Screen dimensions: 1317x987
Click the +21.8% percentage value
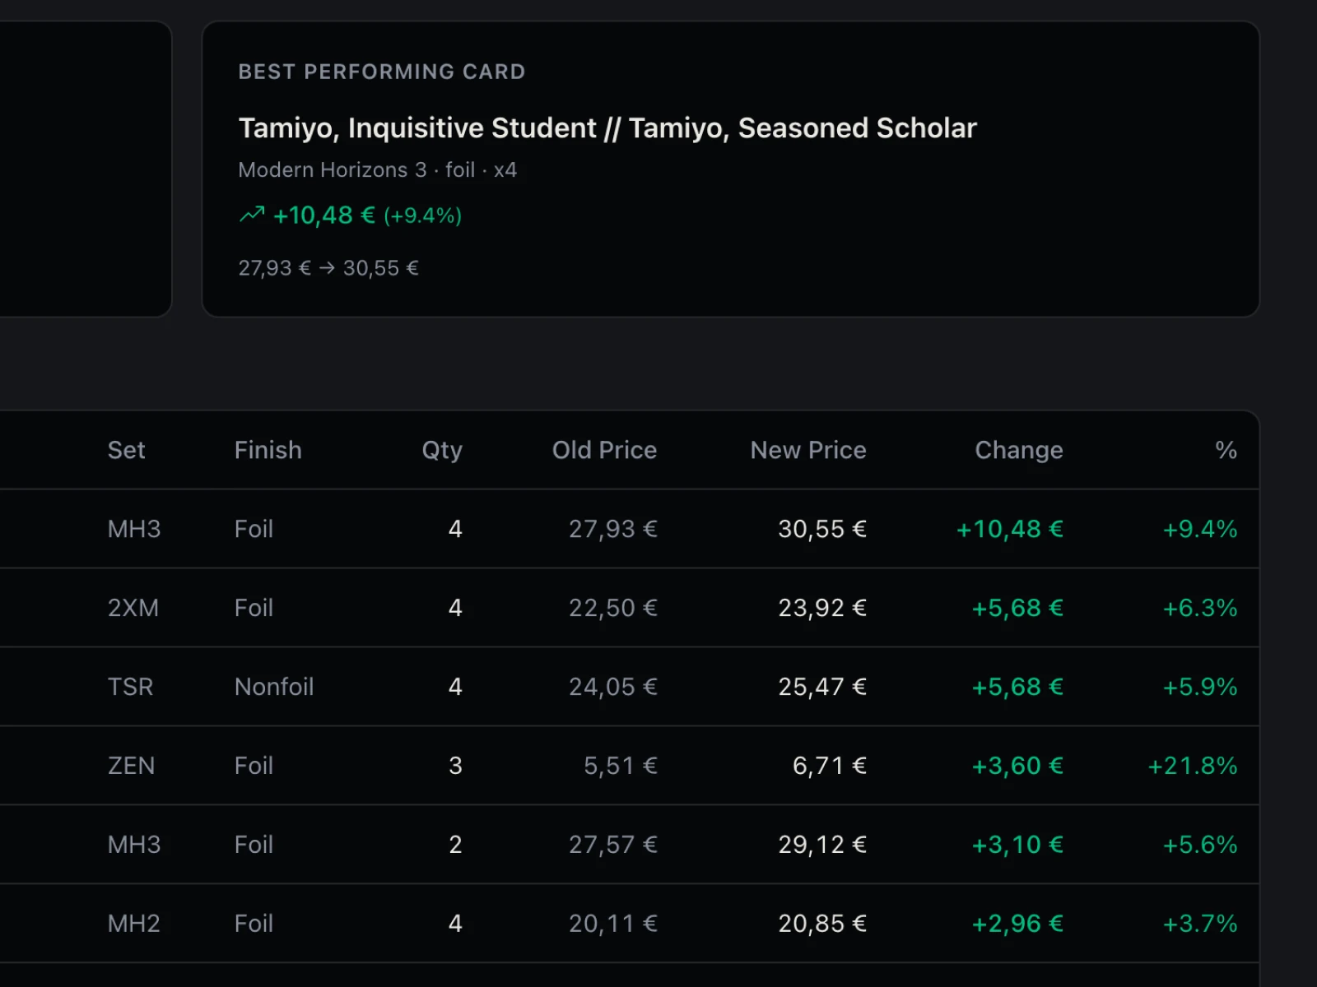coord(1192,766)
